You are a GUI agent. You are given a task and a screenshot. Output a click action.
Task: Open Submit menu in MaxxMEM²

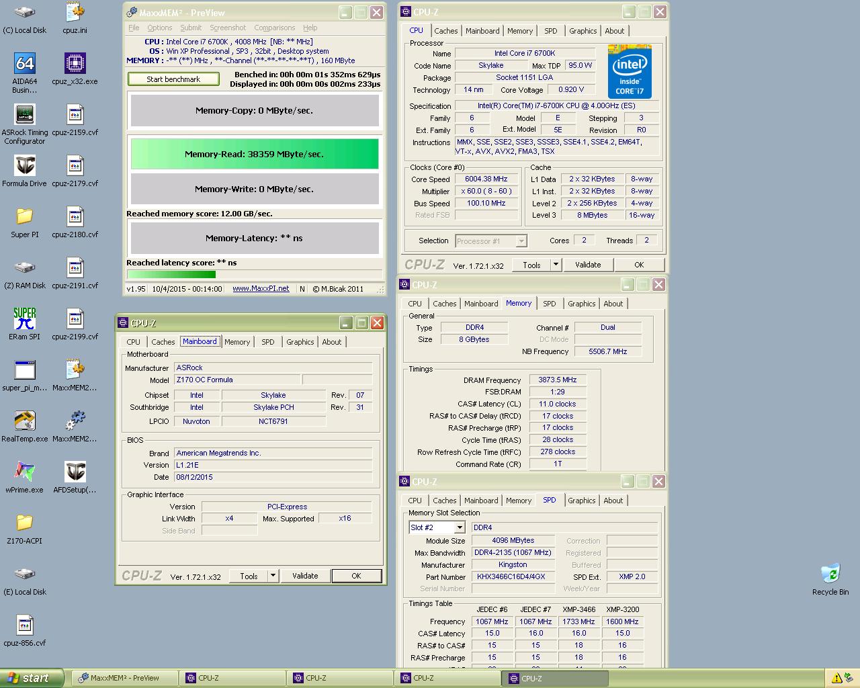191,28
